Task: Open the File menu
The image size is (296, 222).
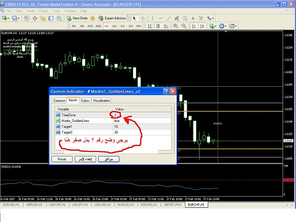Action: click(9, 11)
